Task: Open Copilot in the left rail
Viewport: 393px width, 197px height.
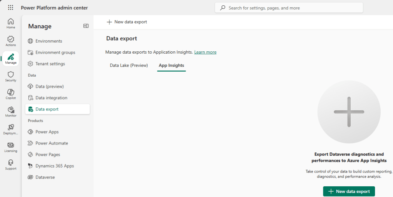Action: point(11,94)
